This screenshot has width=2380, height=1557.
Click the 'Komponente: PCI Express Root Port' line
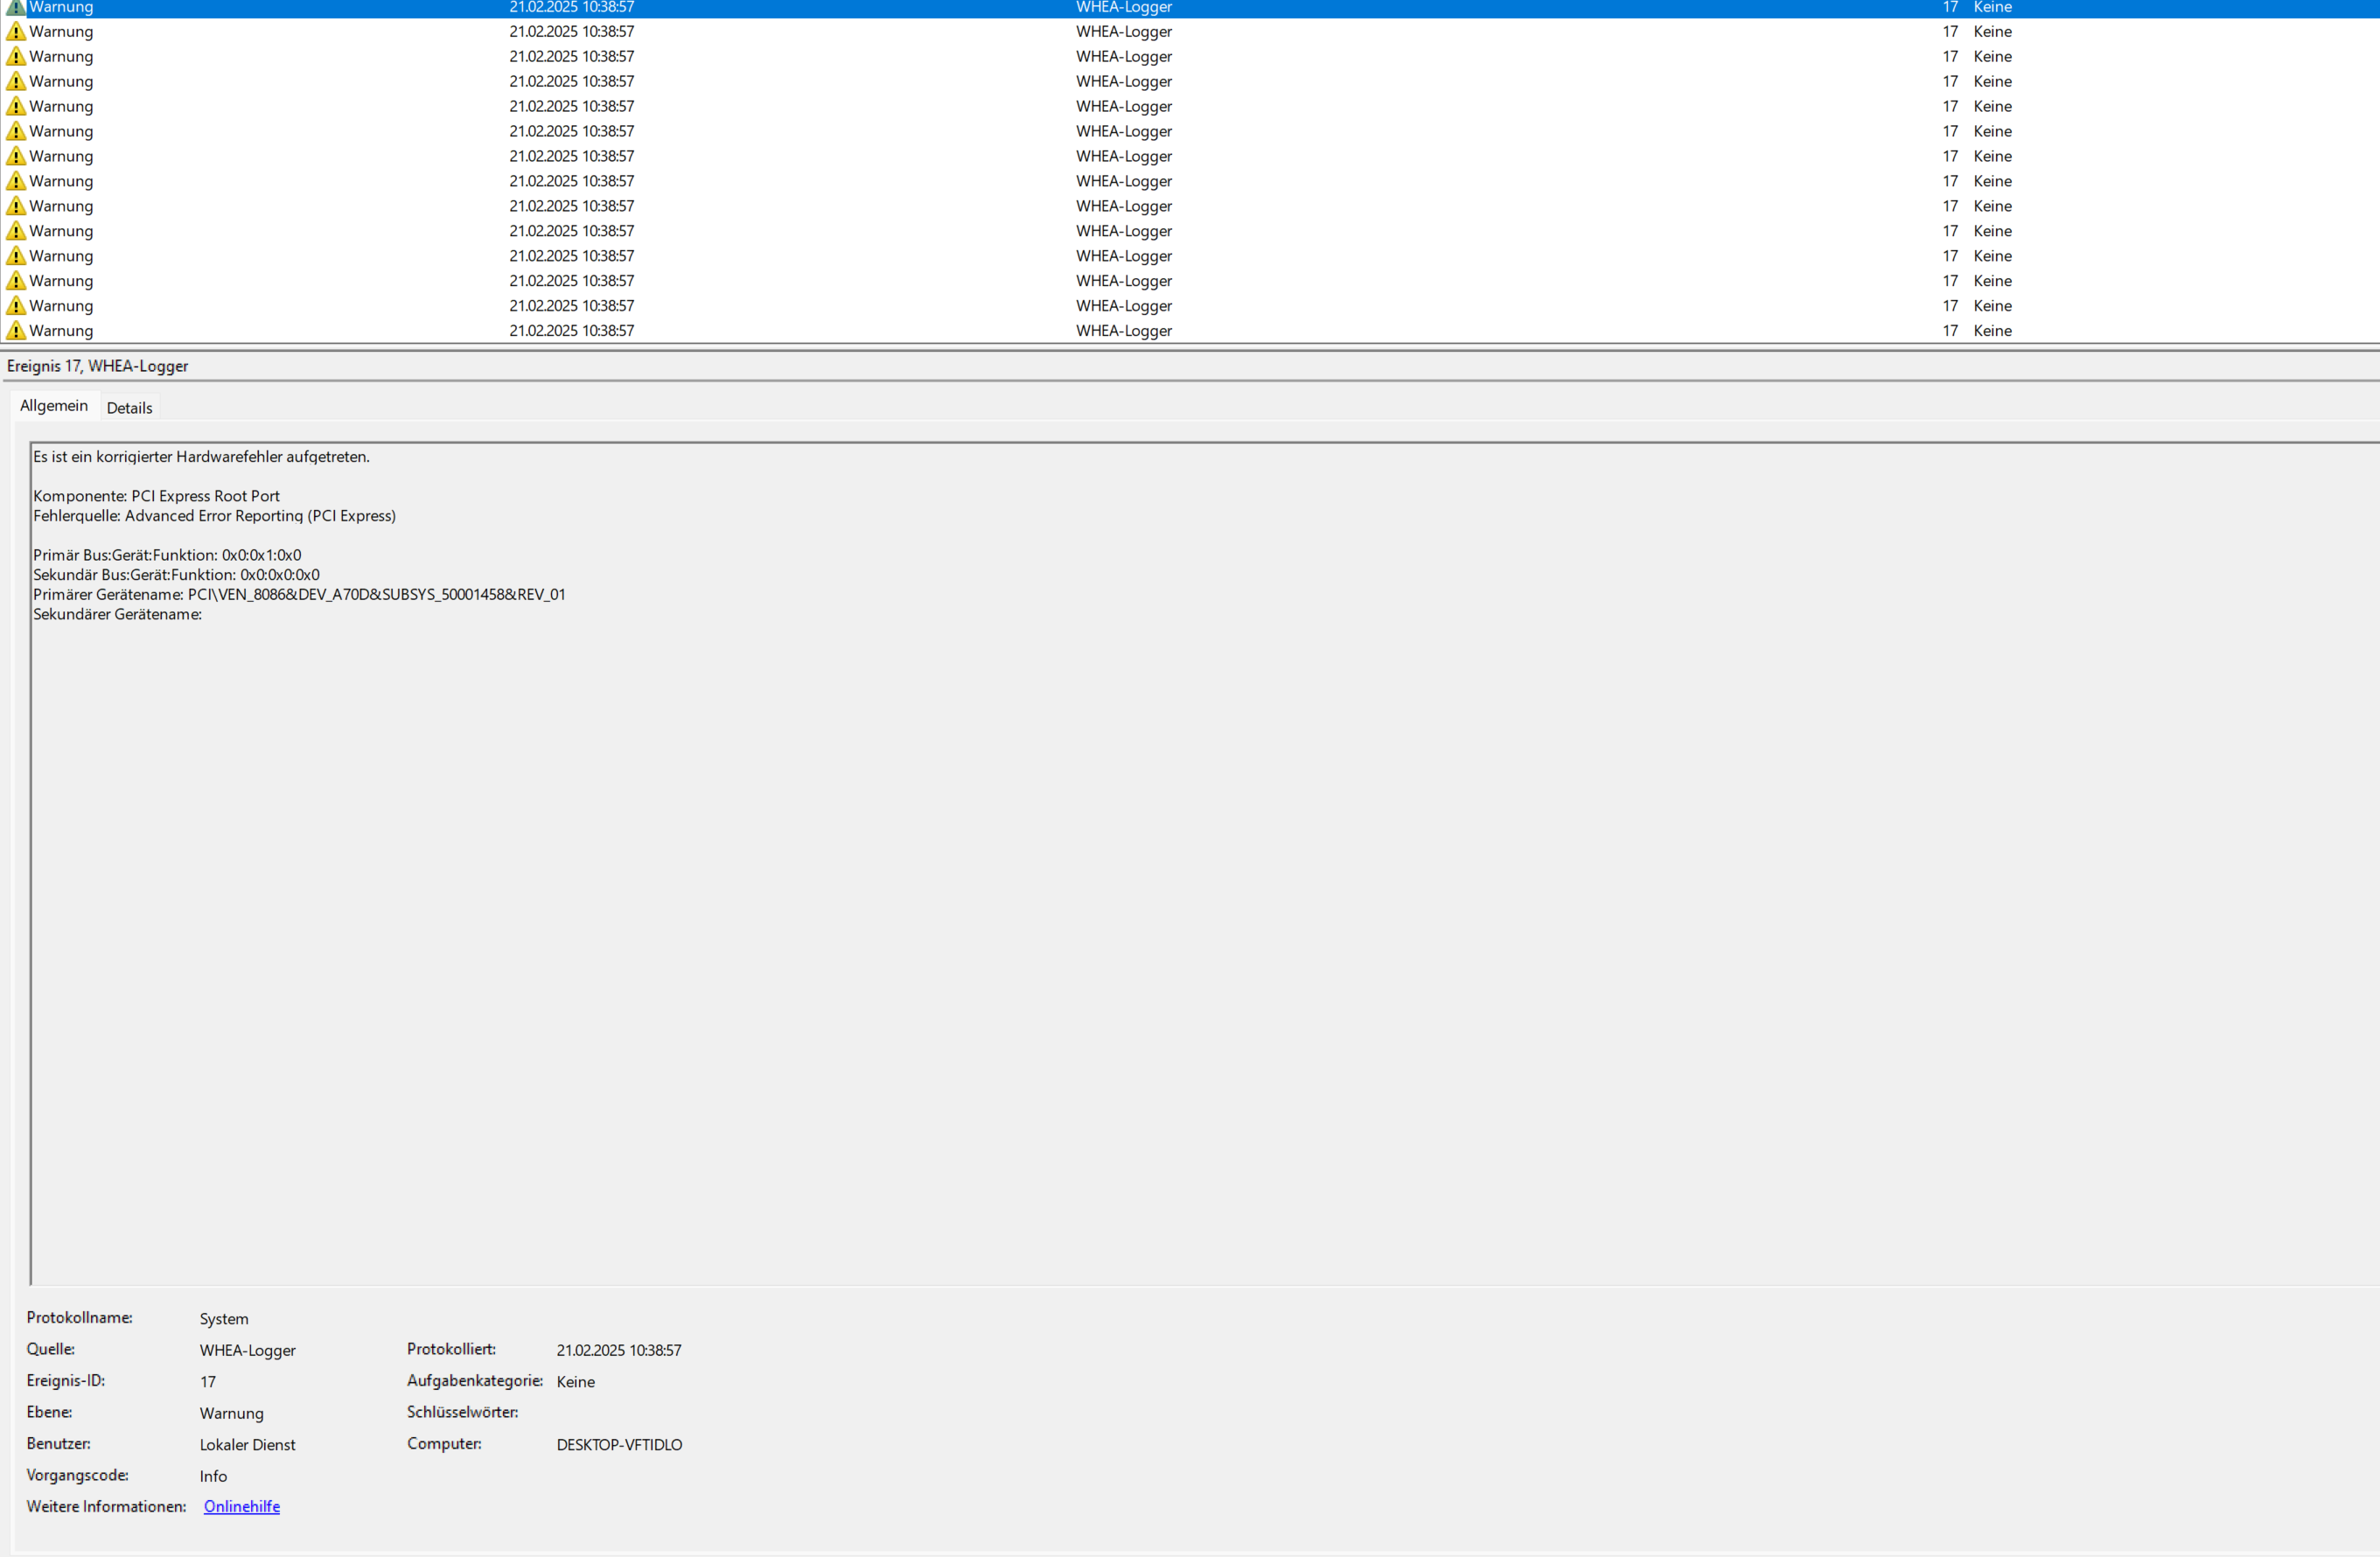pos(156,496)
